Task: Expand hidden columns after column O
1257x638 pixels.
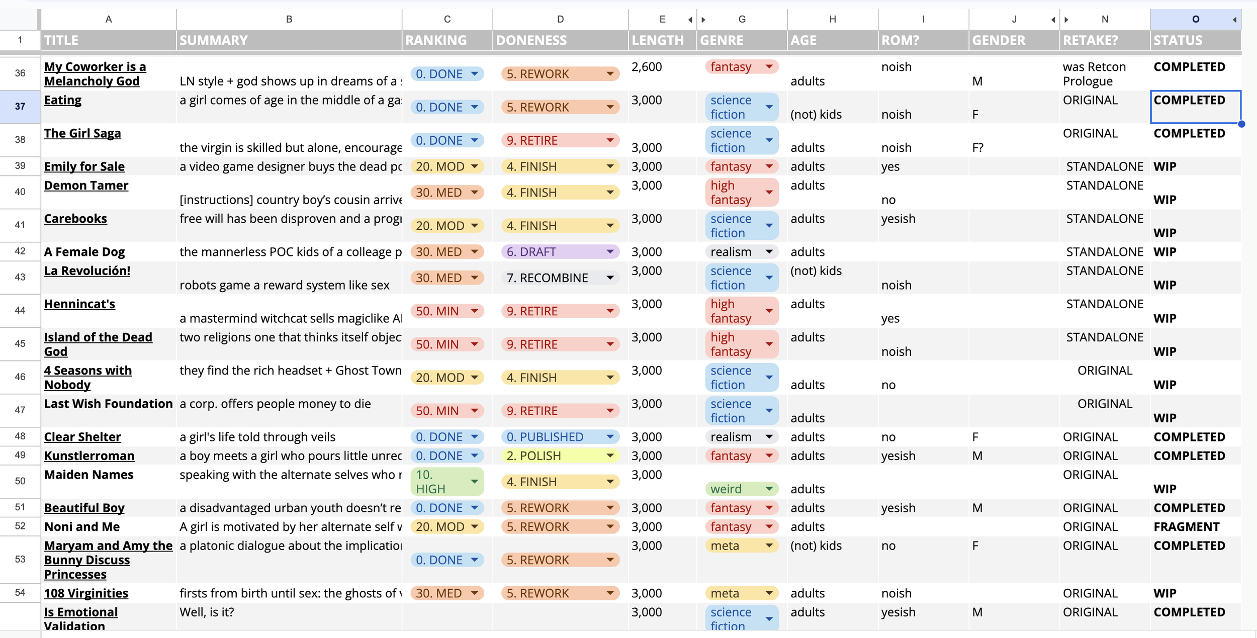Action: coord(1234,20)
